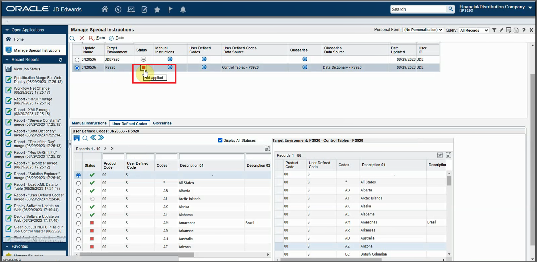Open Report - XMLP merge entry

click(31, 112)
